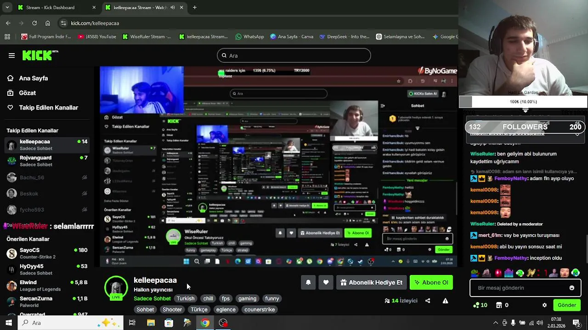The image size is (588, 330).
Task: Open SayoCS recommended channel
Action: point(47,253)
